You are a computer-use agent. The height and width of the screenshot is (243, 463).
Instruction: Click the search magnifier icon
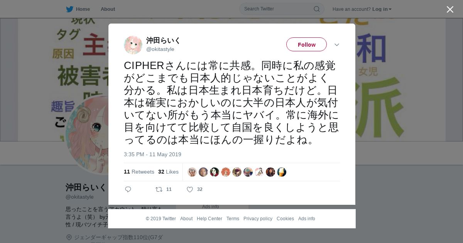click(316, 9)
